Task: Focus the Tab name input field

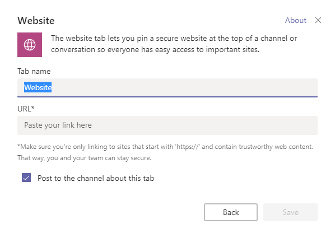Action: click(167, 87)
